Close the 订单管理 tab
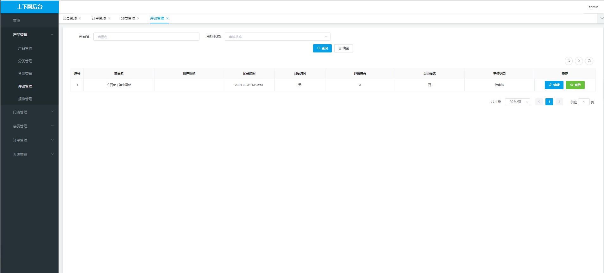 click(109, 18)
